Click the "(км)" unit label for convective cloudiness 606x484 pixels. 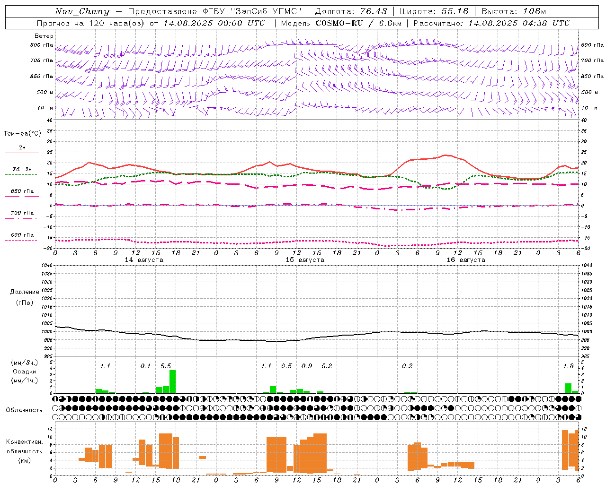(x=25, y=460)
